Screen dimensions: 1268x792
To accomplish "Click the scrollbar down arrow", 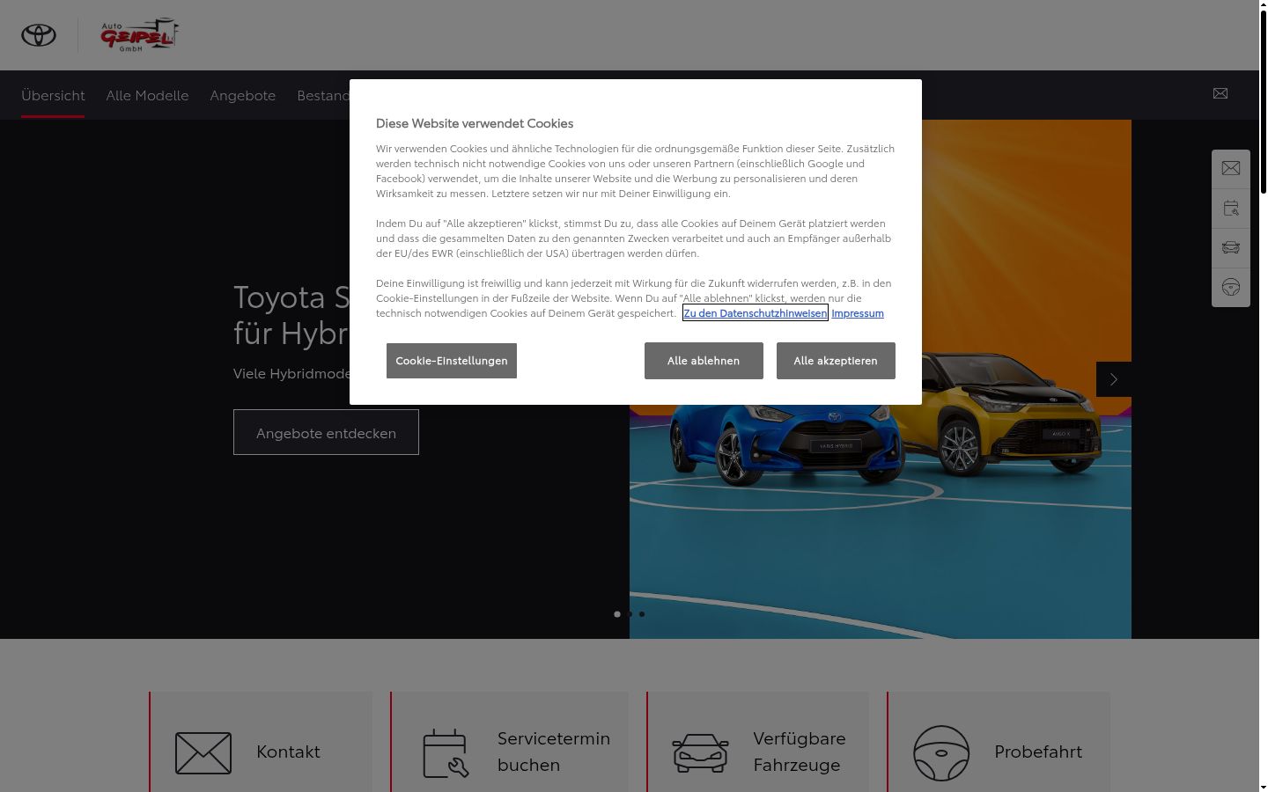I will click(x=1264, y=787).
